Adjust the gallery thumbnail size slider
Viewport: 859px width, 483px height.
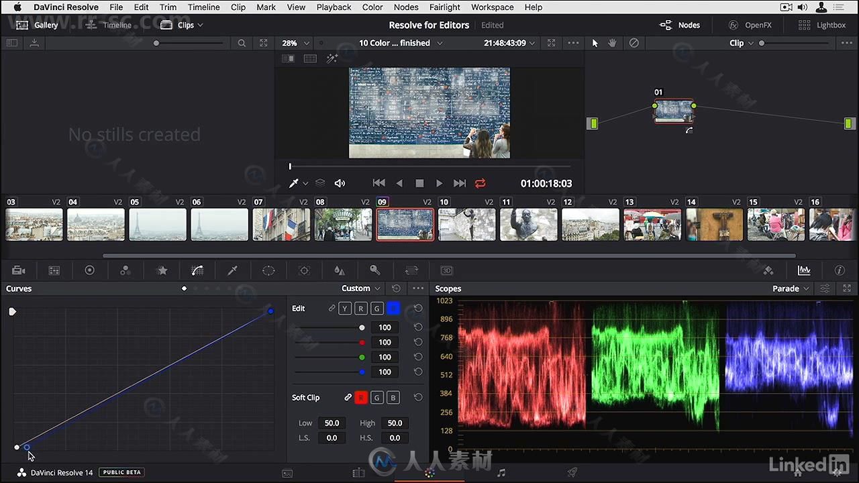tap(188, 43)
